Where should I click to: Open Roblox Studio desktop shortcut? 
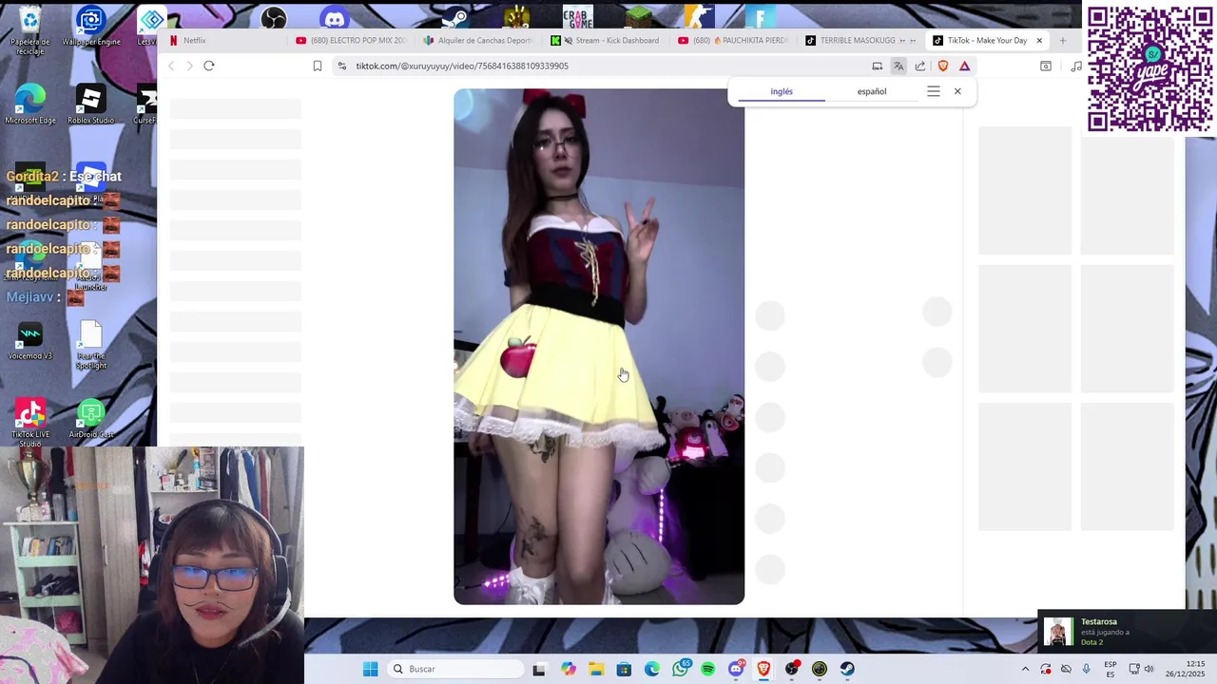pyautogui.click(x=90, y=104)
